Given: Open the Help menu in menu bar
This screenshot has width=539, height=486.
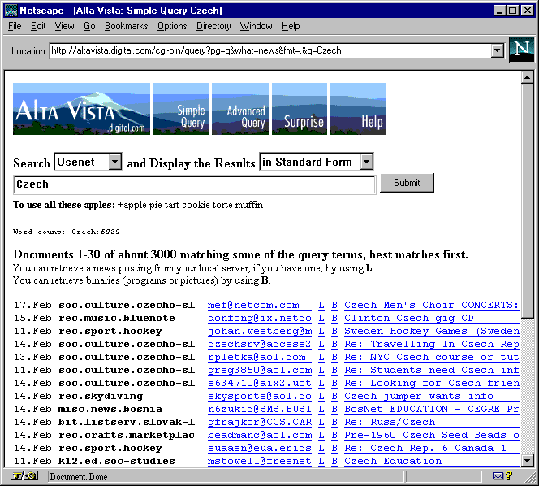Looking at the screenshot, I should coord(291,26).
